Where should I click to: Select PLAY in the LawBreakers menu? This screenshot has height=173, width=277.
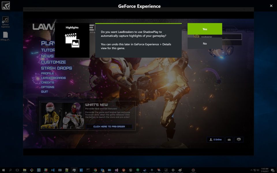click(x=48, y=43)
